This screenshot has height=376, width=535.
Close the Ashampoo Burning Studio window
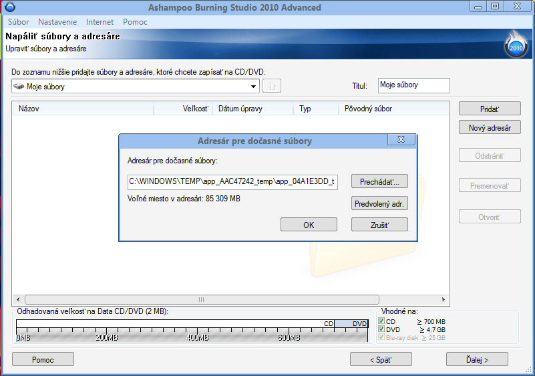tap(517, 7)
